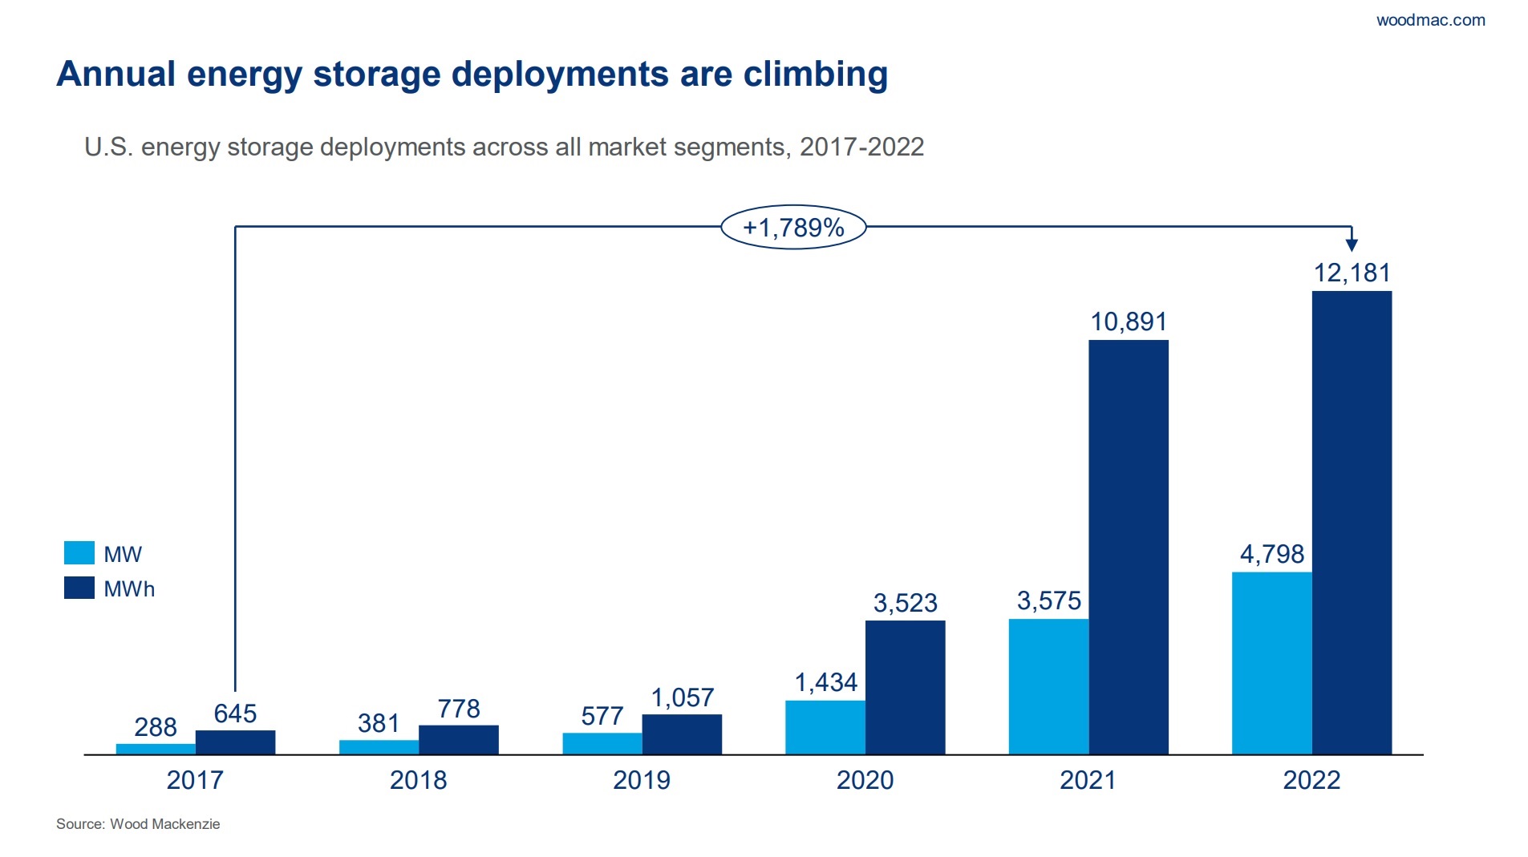Select the 12,181 data label
The width and height of the screenshot is (1528, 857).
pos(1352,273)
